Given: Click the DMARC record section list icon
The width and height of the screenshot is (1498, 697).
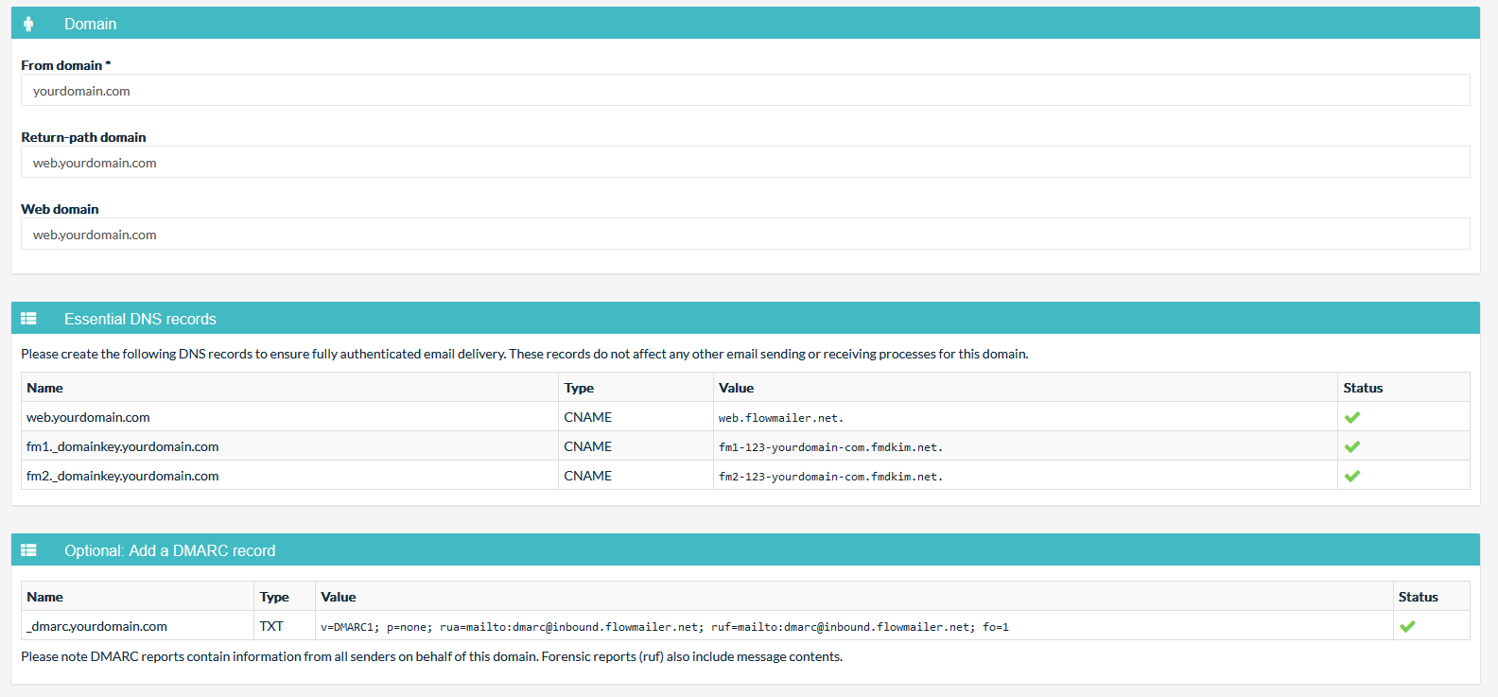Looking at the screenshot, I should coord(28,550).
